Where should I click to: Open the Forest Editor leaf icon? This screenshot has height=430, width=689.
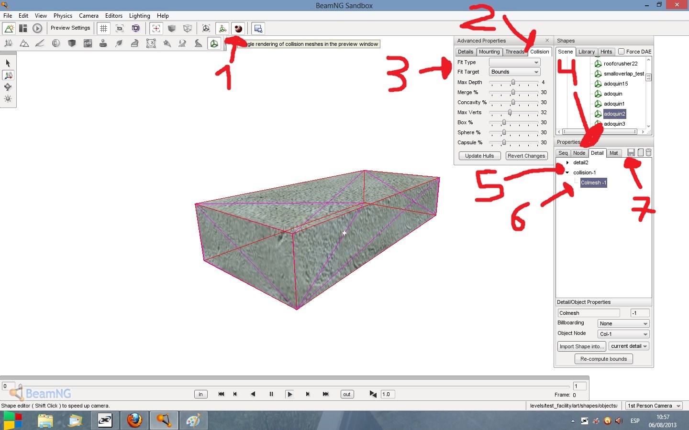point(119,43)
